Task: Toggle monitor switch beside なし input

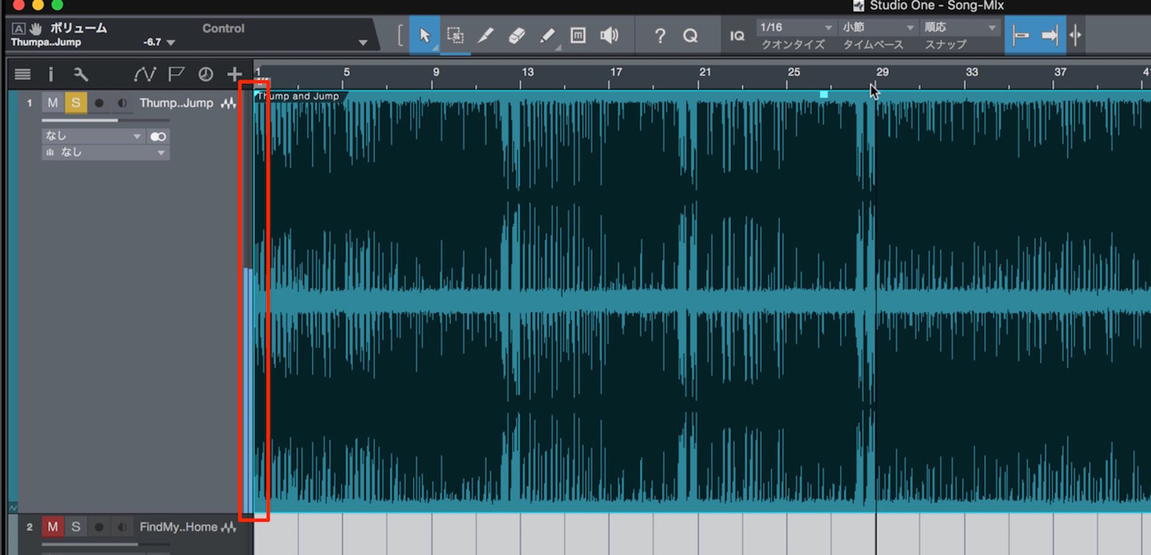Action: pyautogui.click(x=159, y=136)
